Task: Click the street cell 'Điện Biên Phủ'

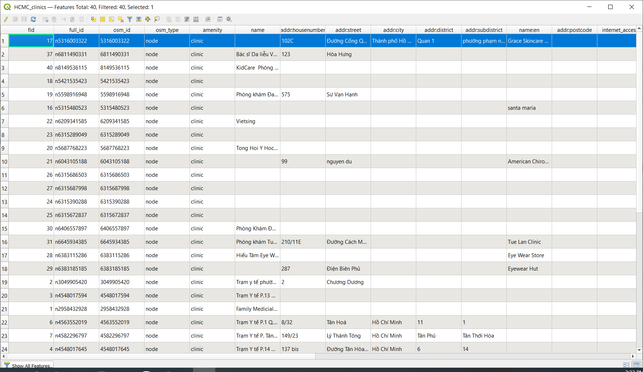Action: pos(348,269)
